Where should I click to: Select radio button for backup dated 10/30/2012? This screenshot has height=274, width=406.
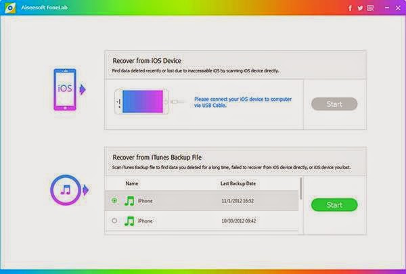tap(114, 221)
